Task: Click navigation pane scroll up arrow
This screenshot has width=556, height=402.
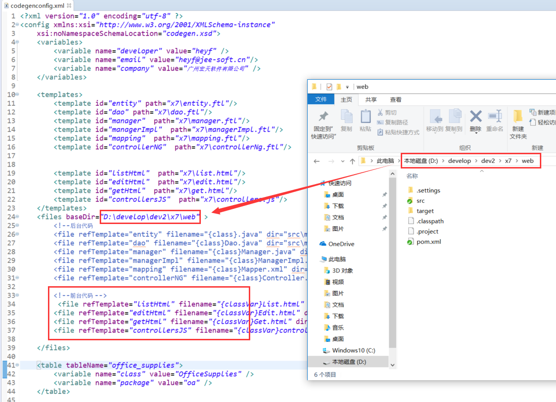Action: pos(392,174)
